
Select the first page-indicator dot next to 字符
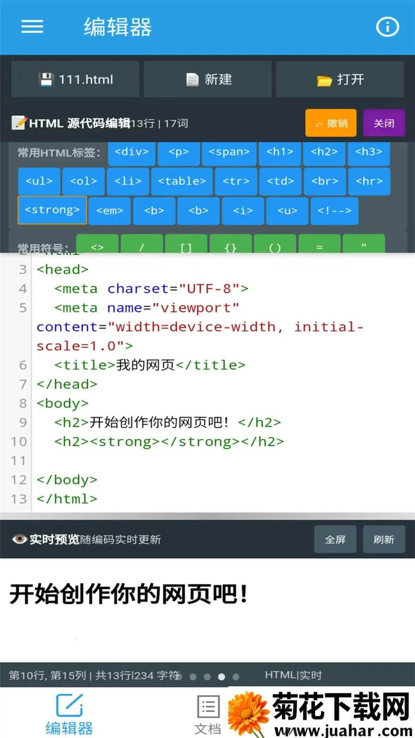[x=179, y=677]
